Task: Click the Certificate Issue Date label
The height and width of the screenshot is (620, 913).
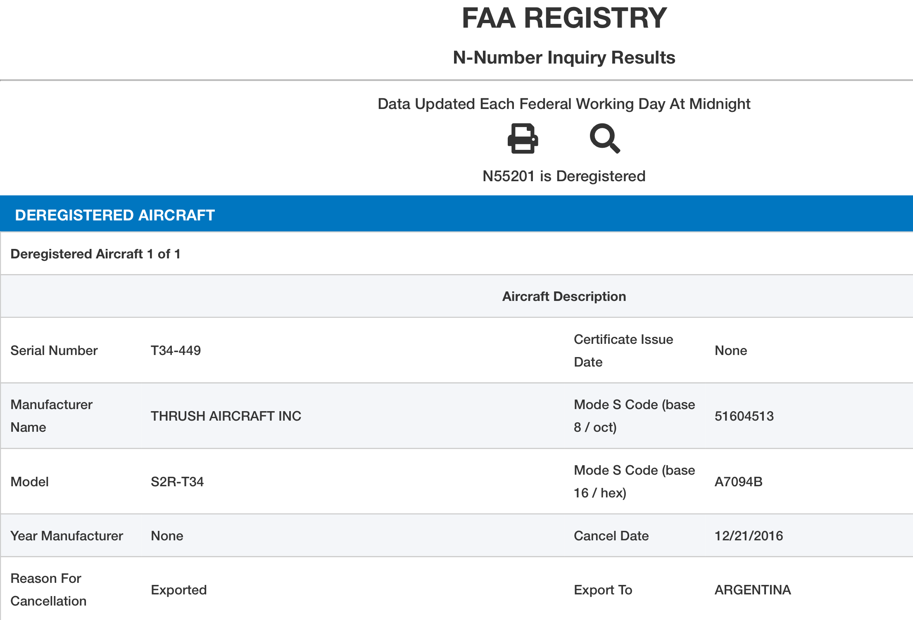Action: click(x=623, y=350)
